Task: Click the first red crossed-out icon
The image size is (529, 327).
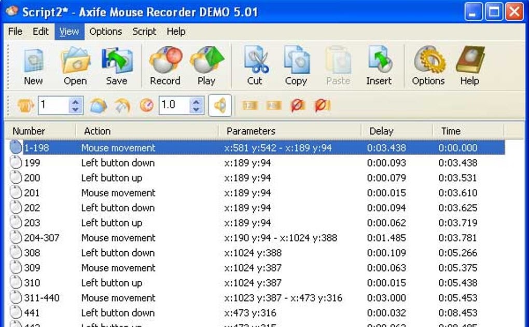Action: pos(298,106)
